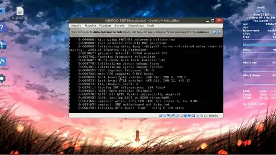
Task: Click the RAM usage line
Action: [259, 91]
